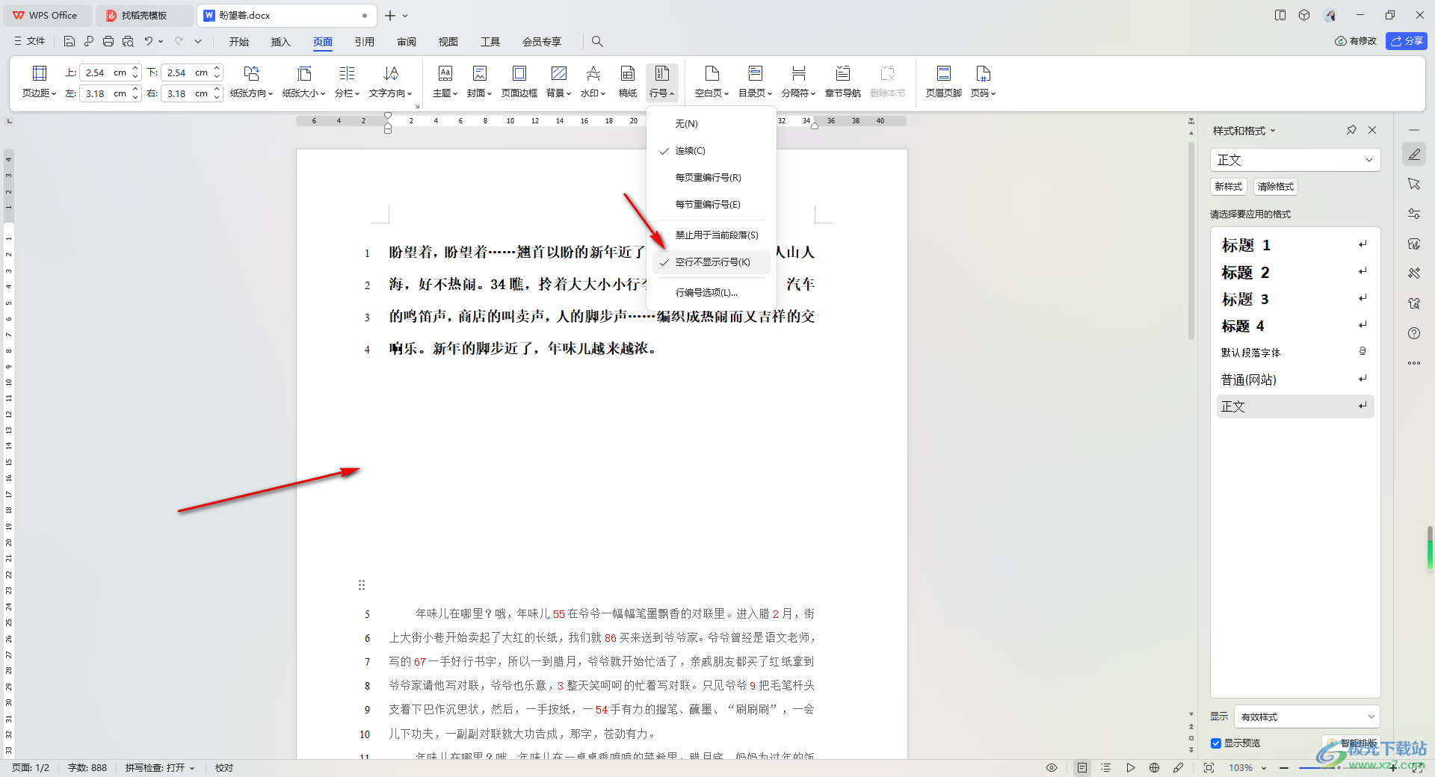The image size is (1435, 777).
Task: Click the search magnifier icon
Action: pos(597,41)
